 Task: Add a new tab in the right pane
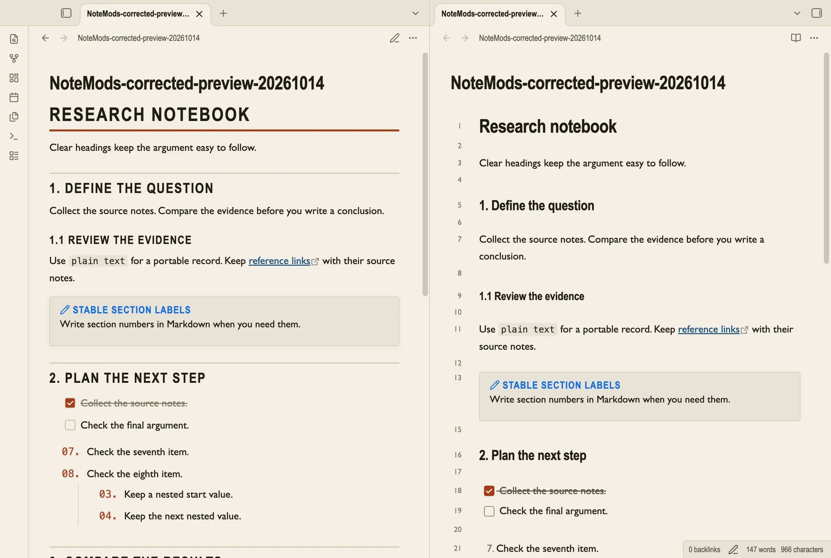[x=578, y=13]
